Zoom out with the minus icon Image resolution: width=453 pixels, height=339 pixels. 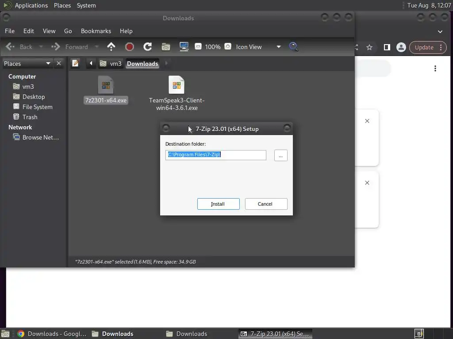click(x=198, y=46)
